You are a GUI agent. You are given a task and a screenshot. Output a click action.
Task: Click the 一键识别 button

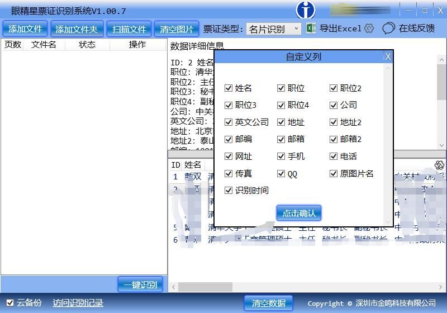140,284
